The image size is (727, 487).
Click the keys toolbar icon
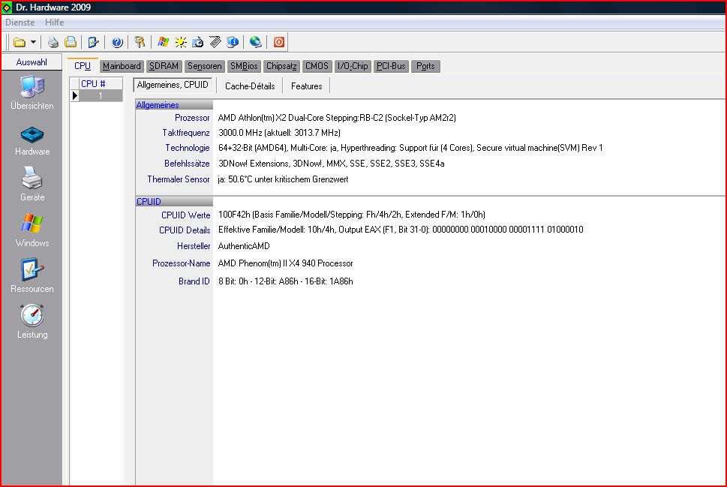click(x=140, y=42)
